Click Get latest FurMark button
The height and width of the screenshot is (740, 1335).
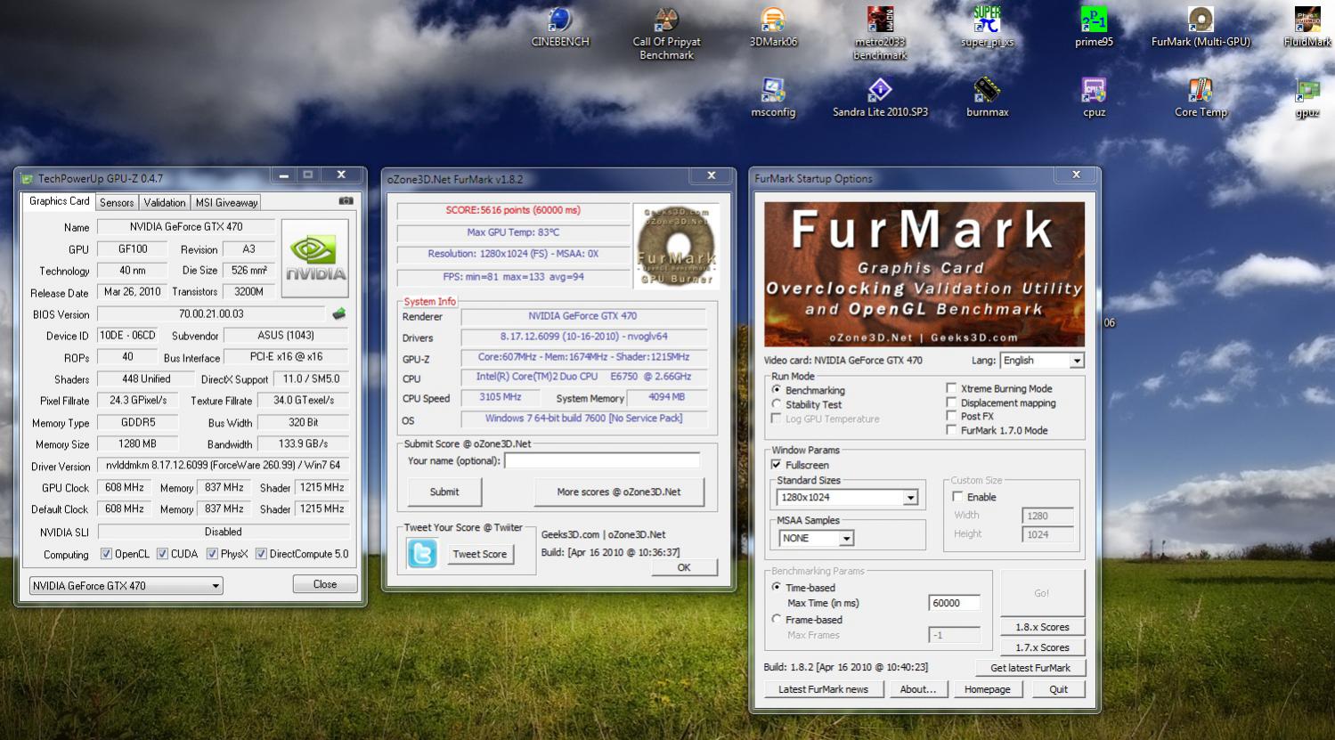1030,668
